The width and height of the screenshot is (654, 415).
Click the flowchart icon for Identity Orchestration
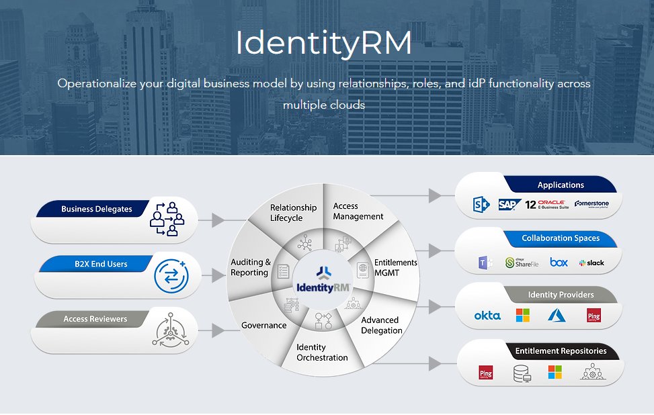coord(323,321)
